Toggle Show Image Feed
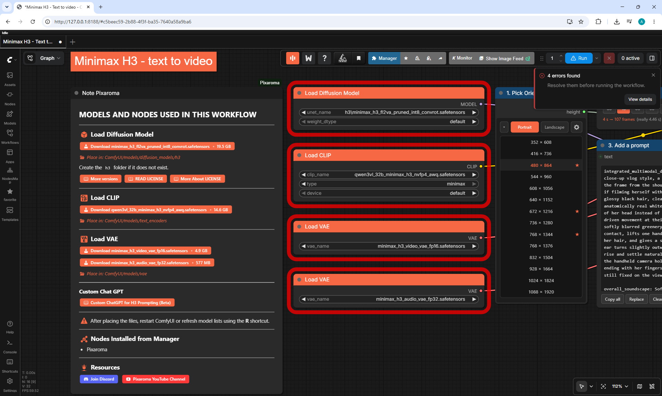This screenshot has width=662, height=396. coord(505,58)
